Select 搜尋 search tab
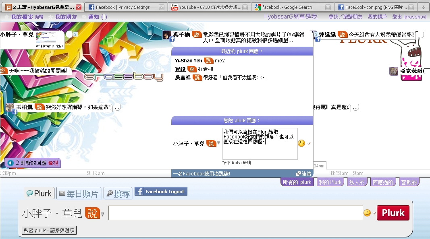Image resolution: width=430 pixels, height=239 pixels. pyautogui.click(x=118, y=194)
